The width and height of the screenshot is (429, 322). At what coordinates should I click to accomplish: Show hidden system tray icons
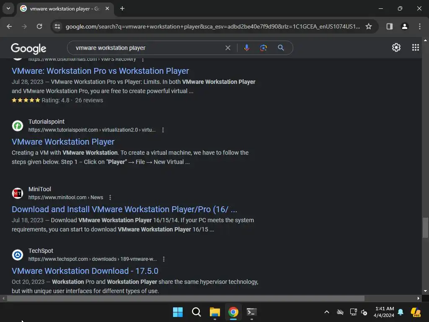327,312
